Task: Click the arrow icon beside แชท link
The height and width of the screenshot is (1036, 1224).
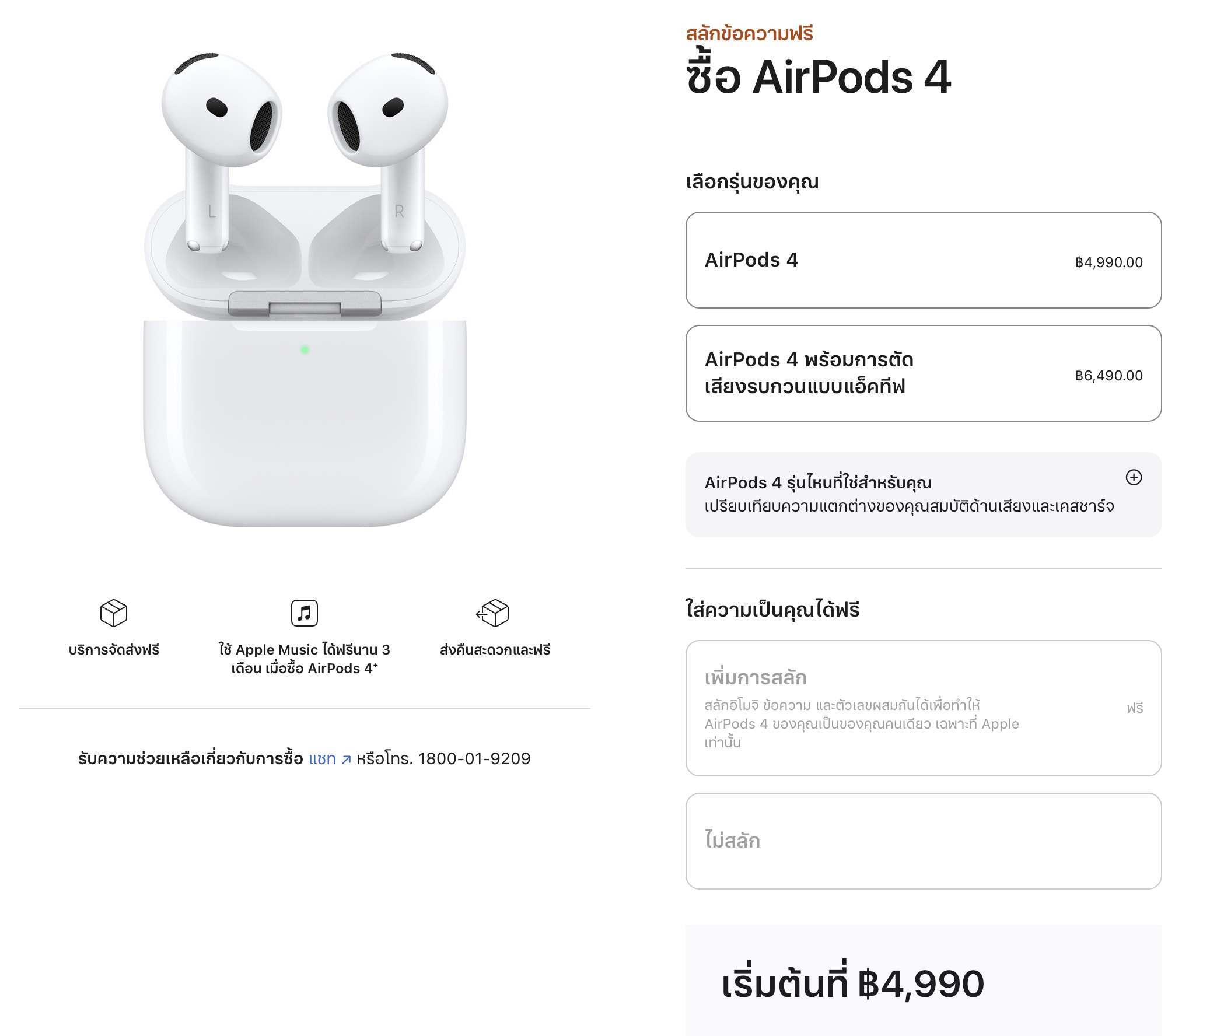Action: click(x=346, y=759)
